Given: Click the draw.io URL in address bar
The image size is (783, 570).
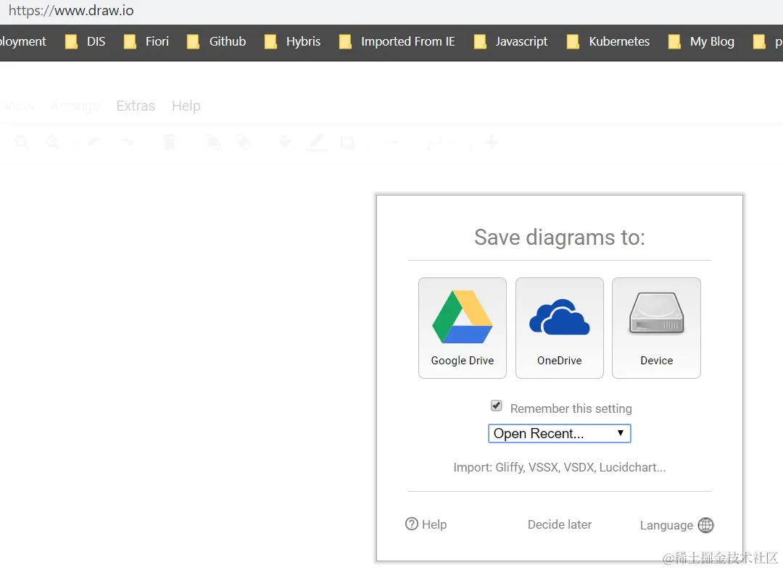Looking at the screenshot, I should (x=71, y=10).
